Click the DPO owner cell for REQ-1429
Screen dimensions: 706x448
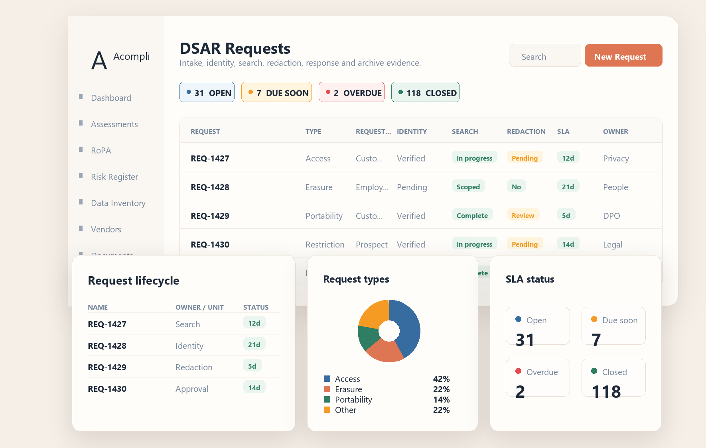(x=611, y=216)
